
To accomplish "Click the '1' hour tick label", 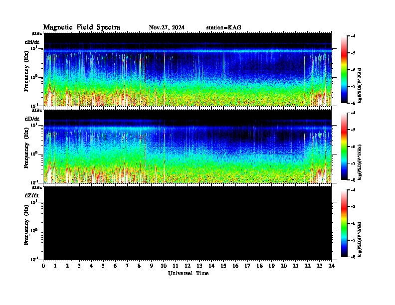I will 55,266.
